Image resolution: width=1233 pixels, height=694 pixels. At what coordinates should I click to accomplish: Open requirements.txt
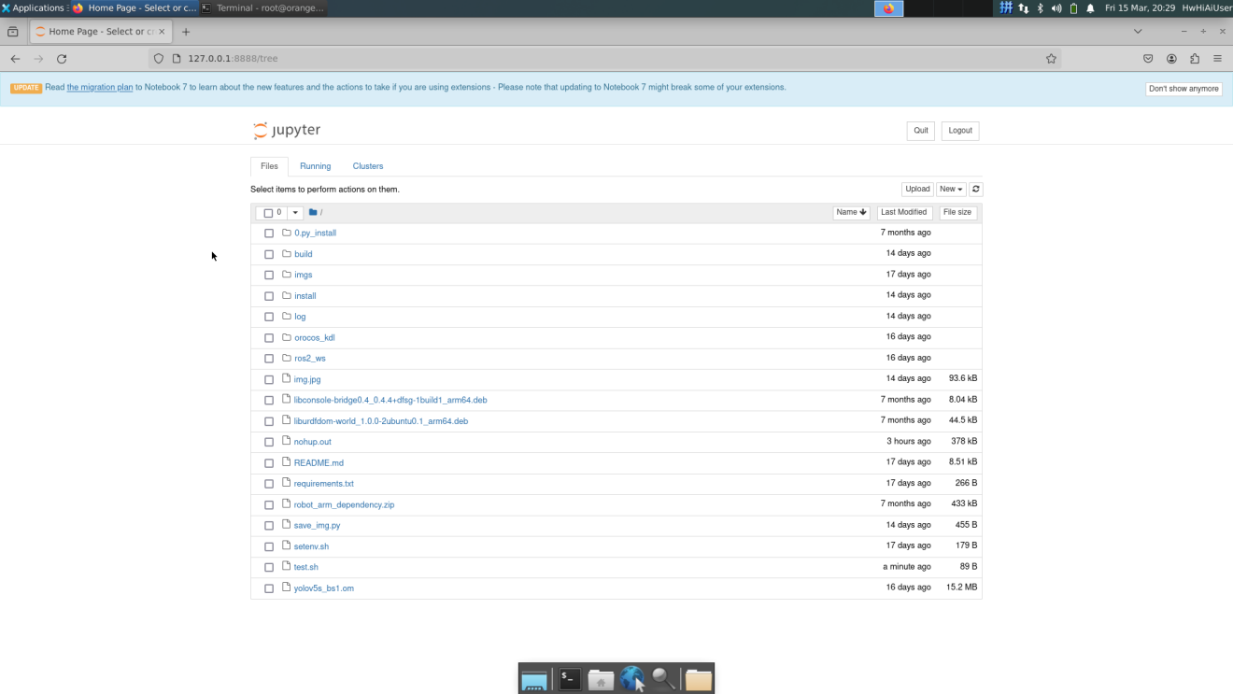(324, 484)
